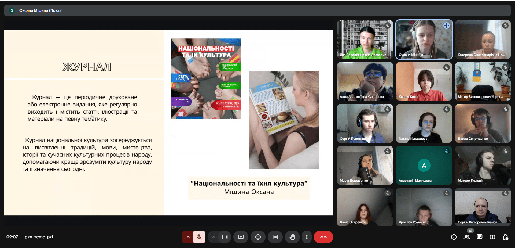Open meeting details info icon

pos(454,237)
